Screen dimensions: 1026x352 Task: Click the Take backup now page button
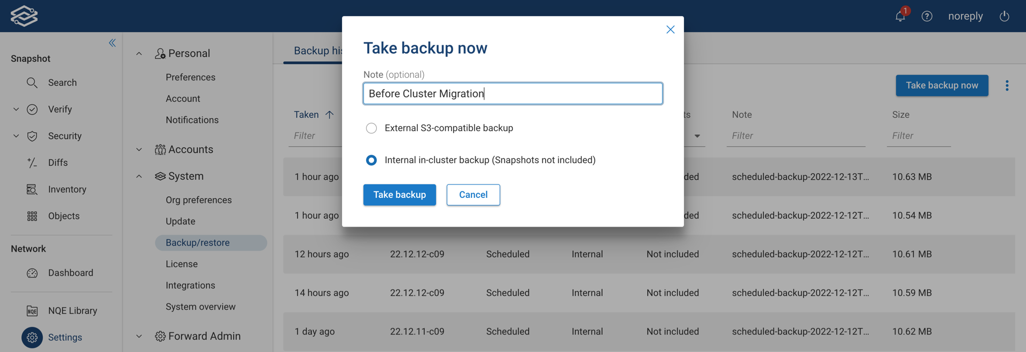[x=942, y=85]
